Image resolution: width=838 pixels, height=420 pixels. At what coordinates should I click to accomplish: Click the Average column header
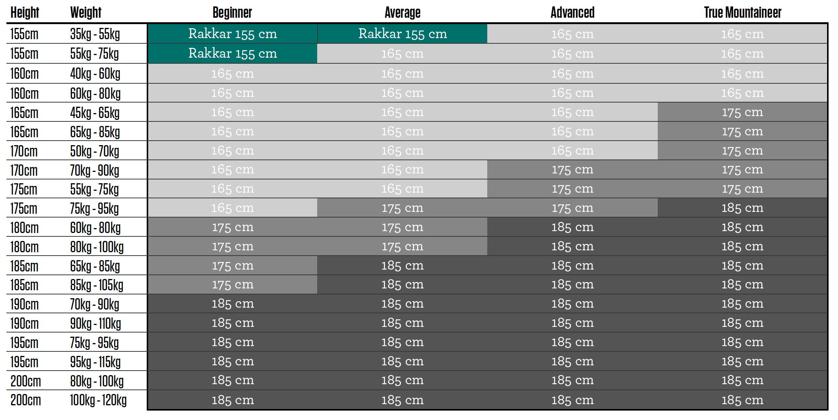pos(402,12)
